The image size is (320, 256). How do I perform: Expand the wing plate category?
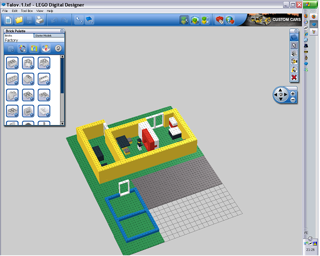[44, 95]
